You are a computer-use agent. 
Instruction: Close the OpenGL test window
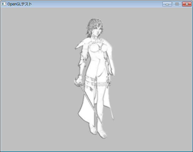coord(187,4)
